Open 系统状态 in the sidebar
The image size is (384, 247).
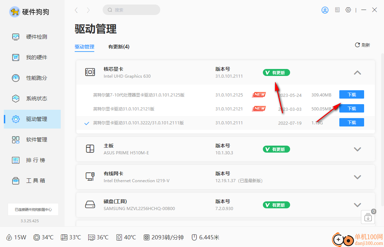click(32, 99)
